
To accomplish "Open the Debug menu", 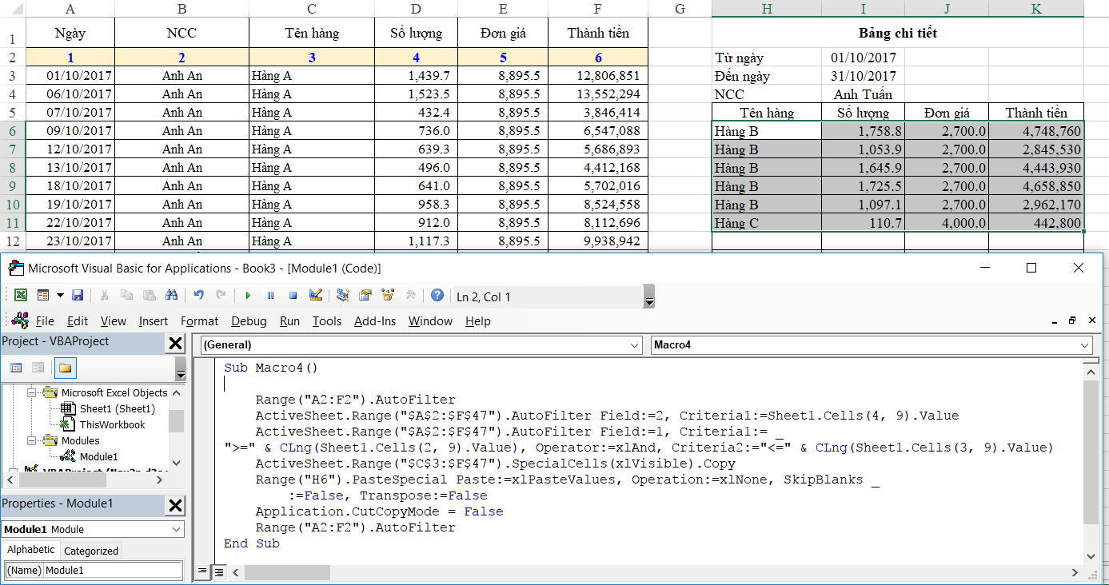I will tap(249, 321).
